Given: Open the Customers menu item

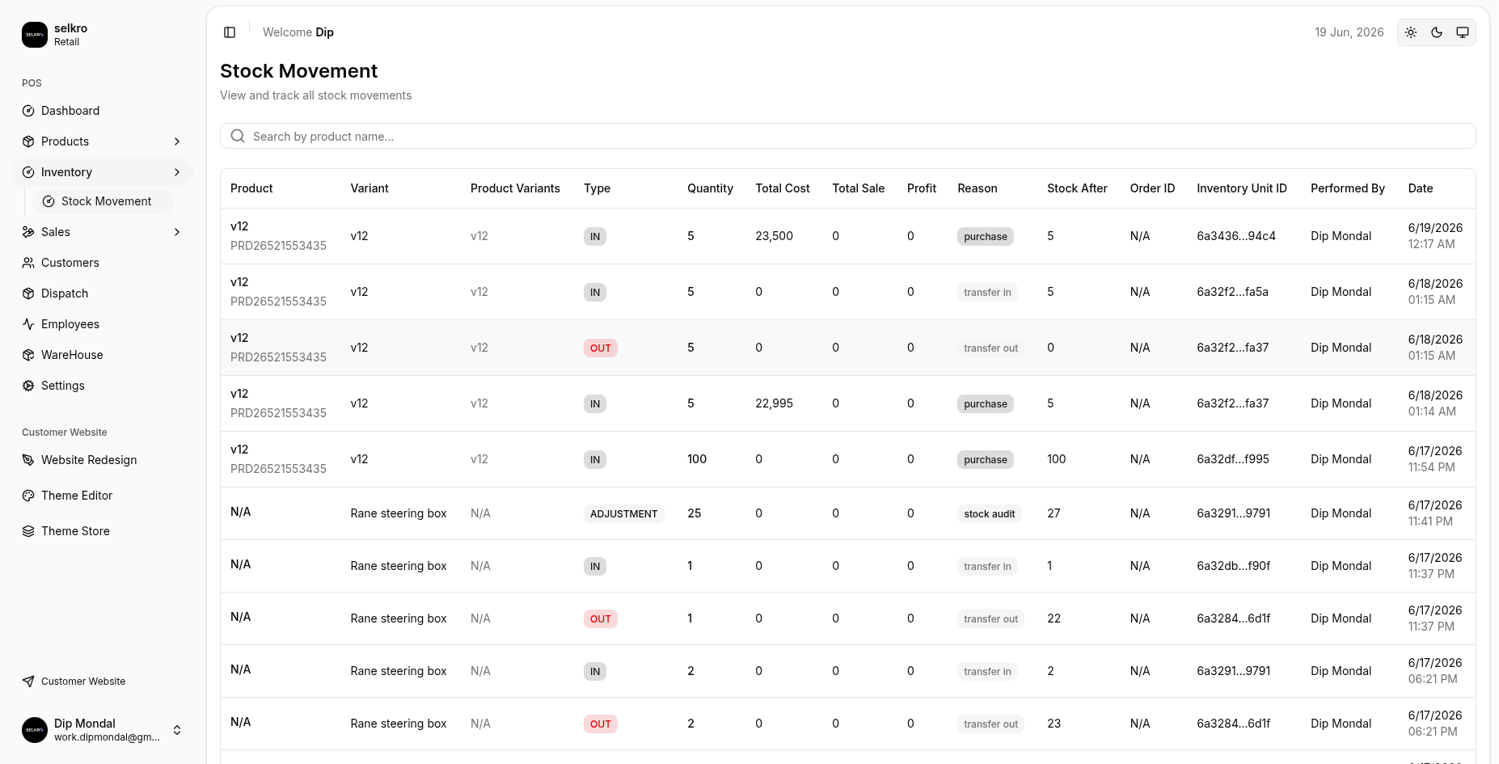Looking at the screenshot, I should (x=103, y=263).
